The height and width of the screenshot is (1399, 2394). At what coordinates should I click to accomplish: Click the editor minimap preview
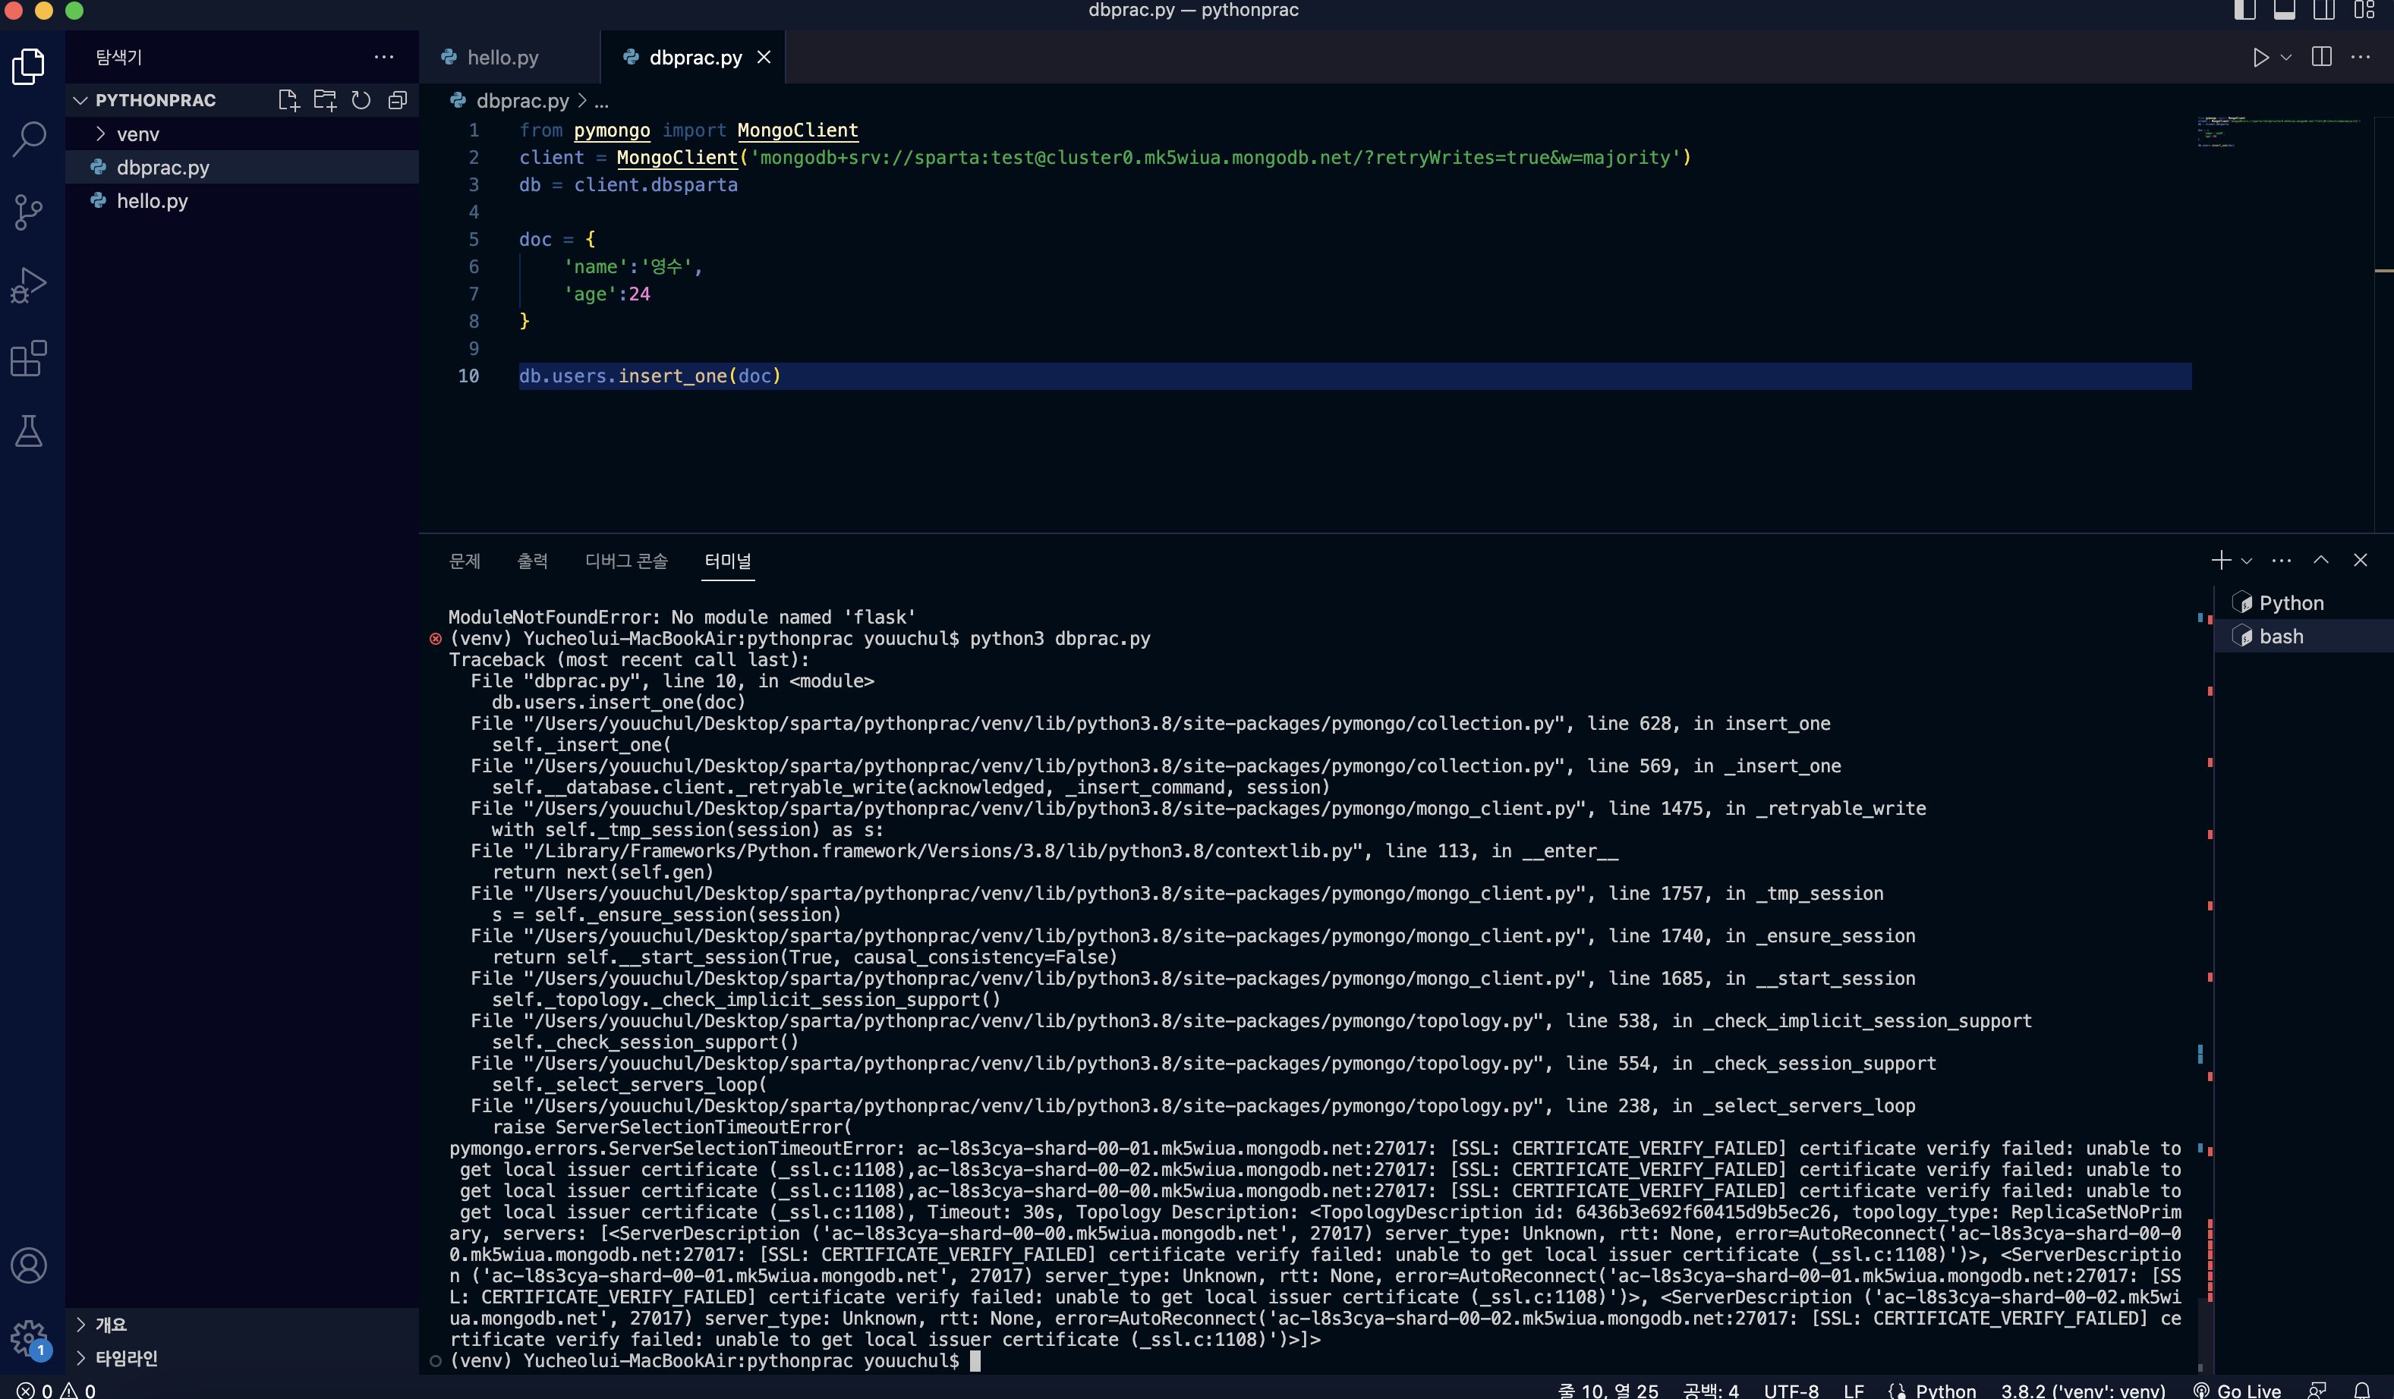tap(2280, 131)
